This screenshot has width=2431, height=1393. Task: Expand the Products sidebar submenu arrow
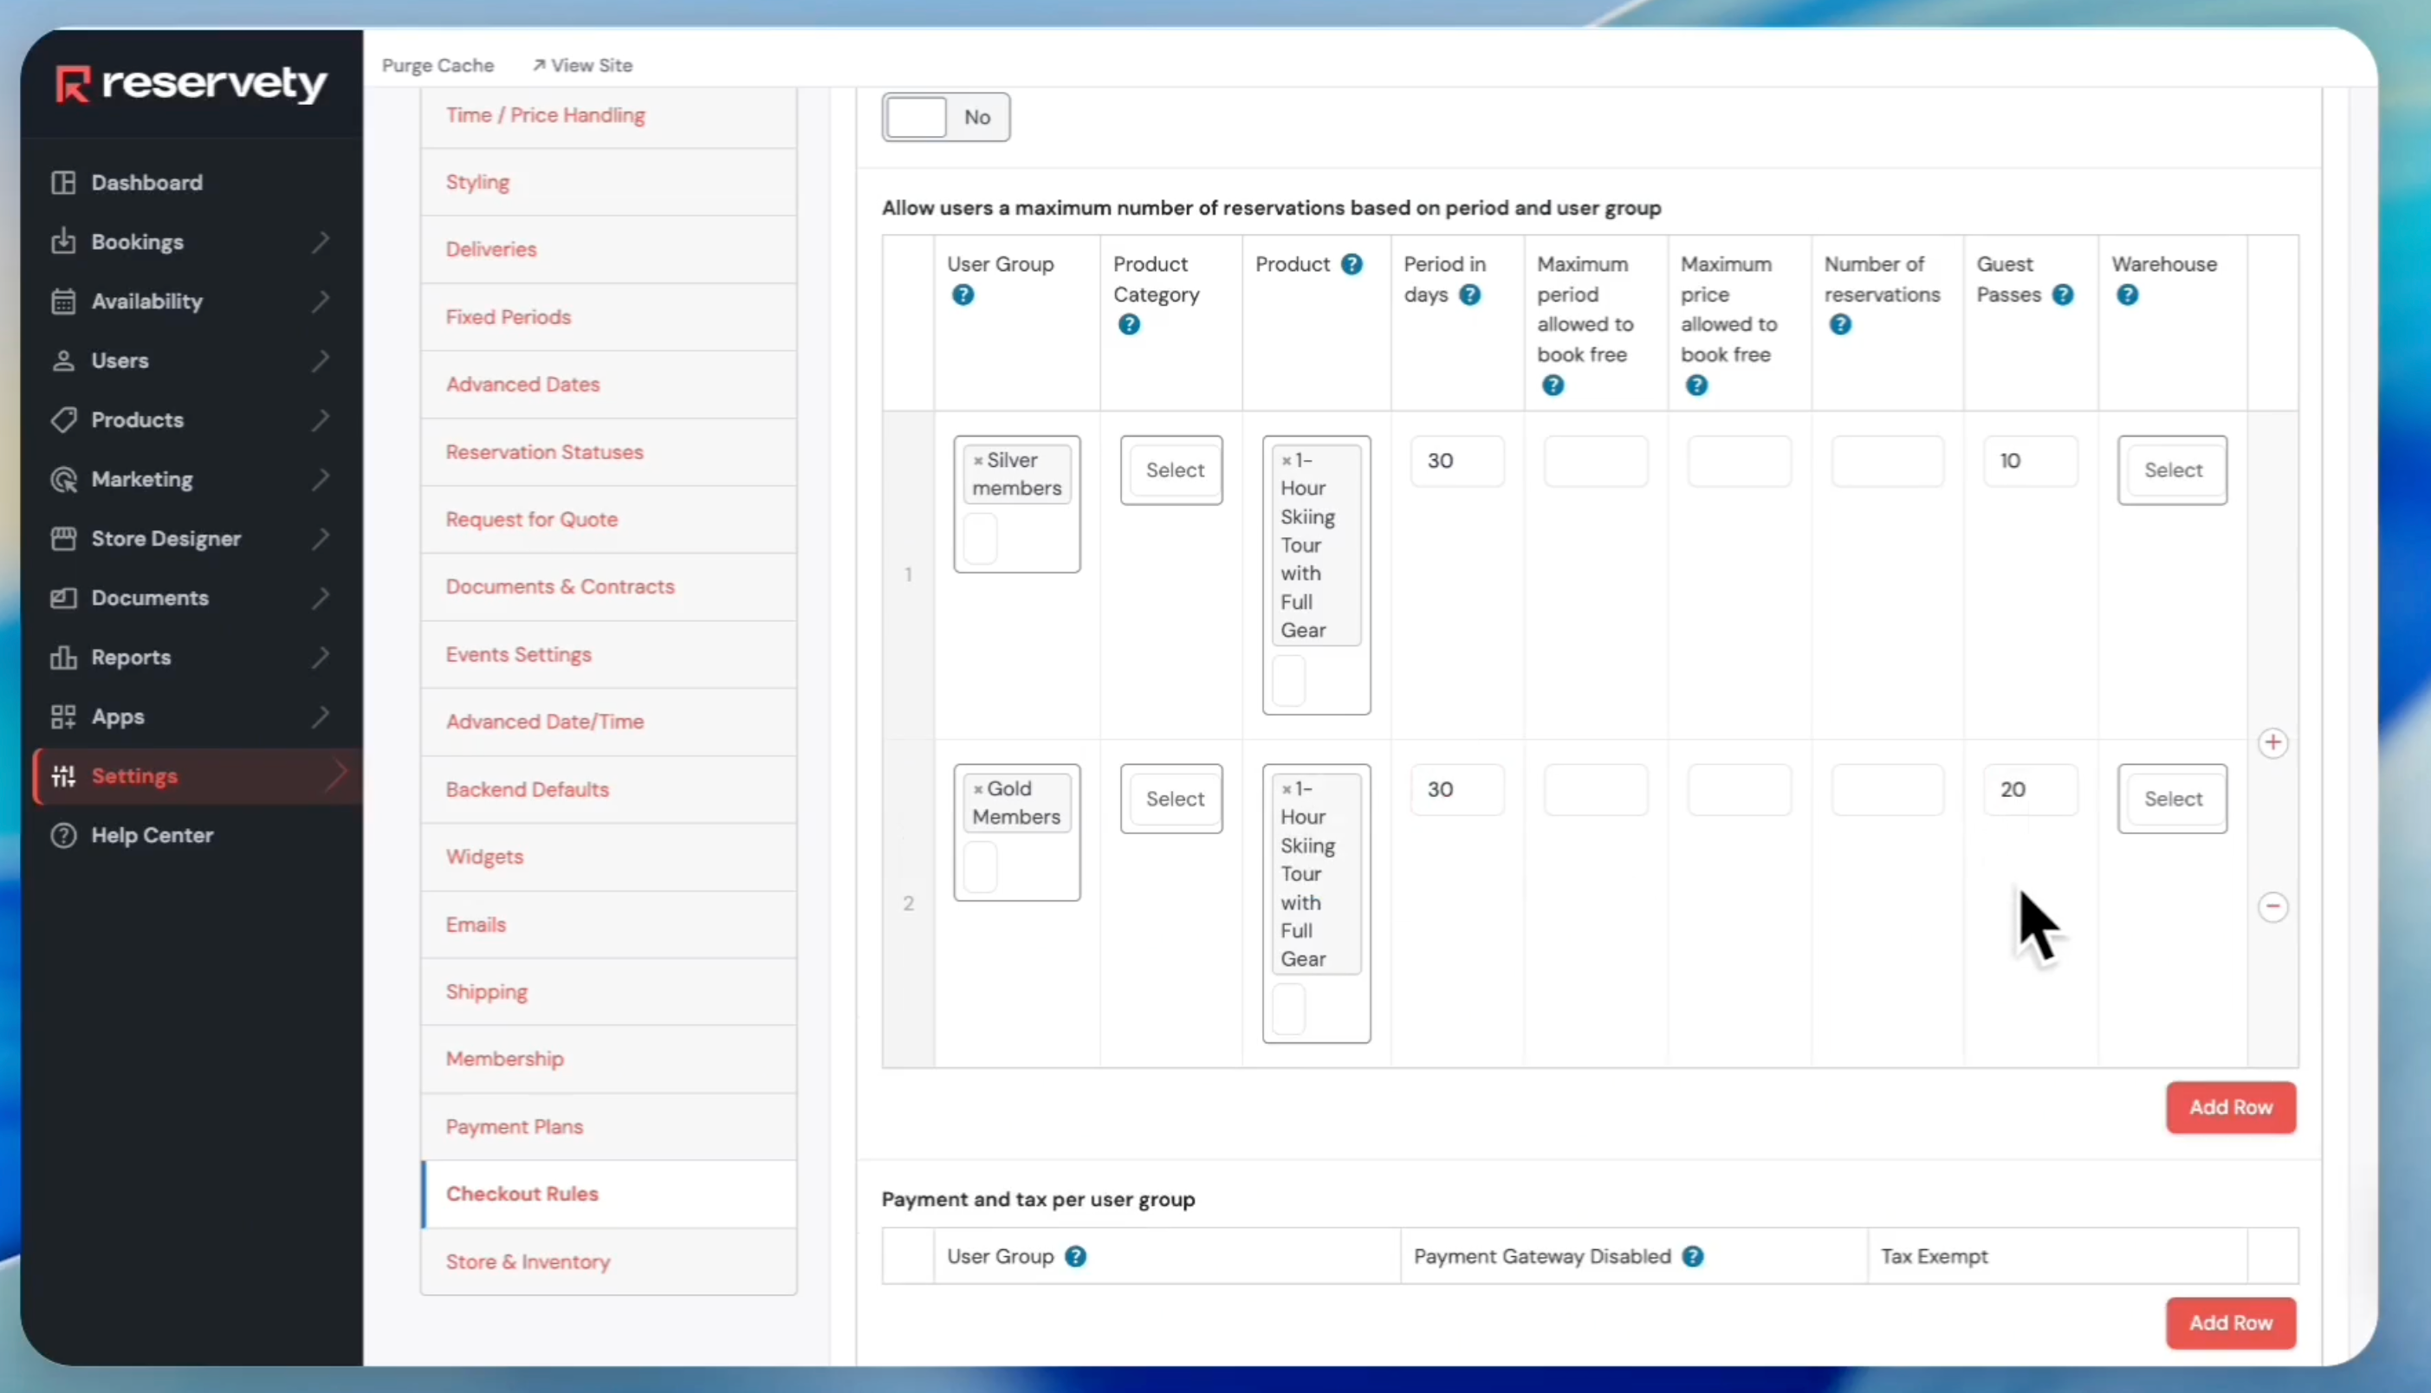point(321,420)
